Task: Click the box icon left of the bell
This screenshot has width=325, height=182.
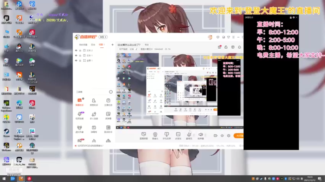Action: pyautogui.click(x=233, y=47)
